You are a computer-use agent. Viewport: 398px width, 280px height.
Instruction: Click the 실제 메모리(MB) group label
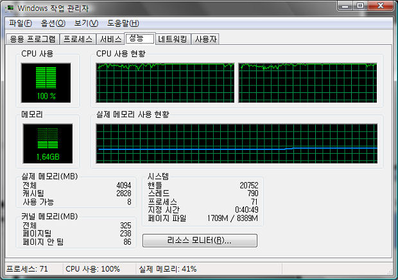[x=49, y=176]
